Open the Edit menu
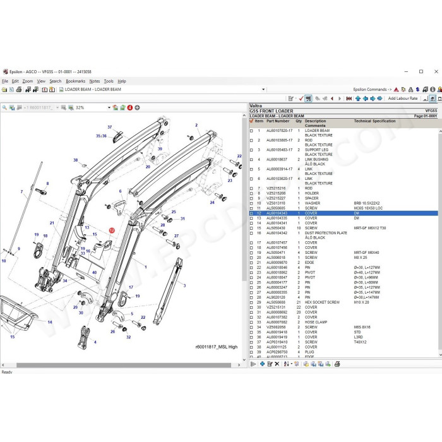Viewport: 442px width, 442px height. (15, 81)
